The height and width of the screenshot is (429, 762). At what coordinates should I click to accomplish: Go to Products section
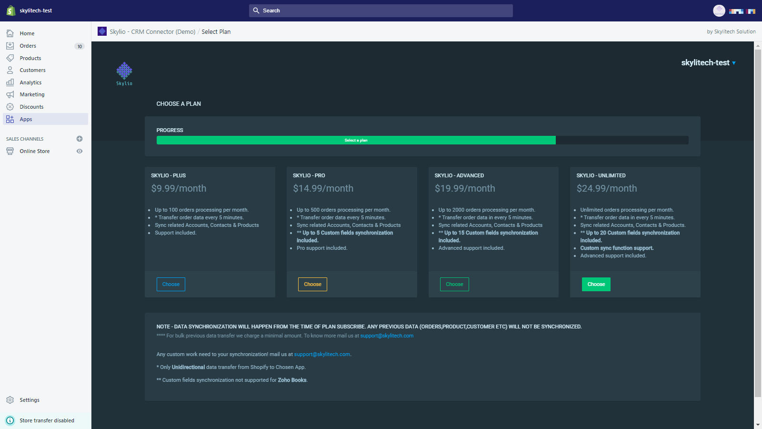pyautogui.click(x=30, y=58)
